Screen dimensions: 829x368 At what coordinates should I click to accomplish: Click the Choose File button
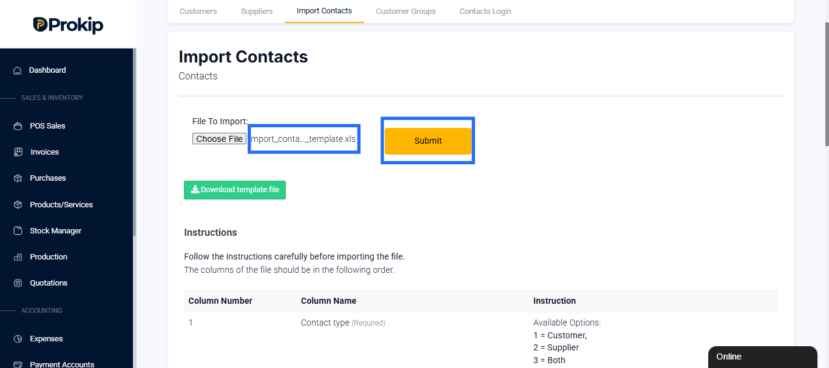[x=219, y=139]
